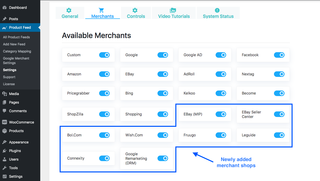Click the Merchants tab cart icon
This screenshot has height=181, width=320.
(101, 10)
